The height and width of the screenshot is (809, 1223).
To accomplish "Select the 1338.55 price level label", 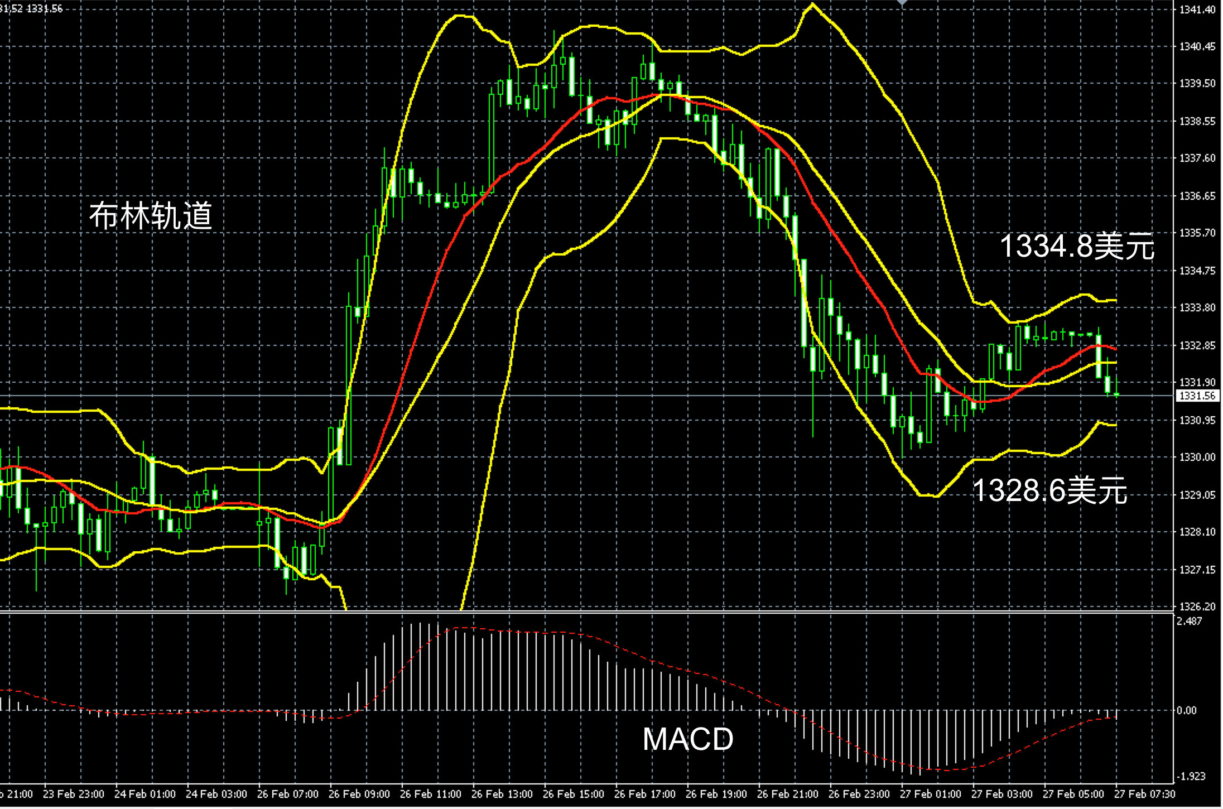I will [x=1197, y=121].
